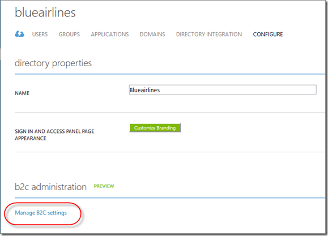Select the DOMAINS tab
The image size is (328, 236).
[x=152, y=35]
